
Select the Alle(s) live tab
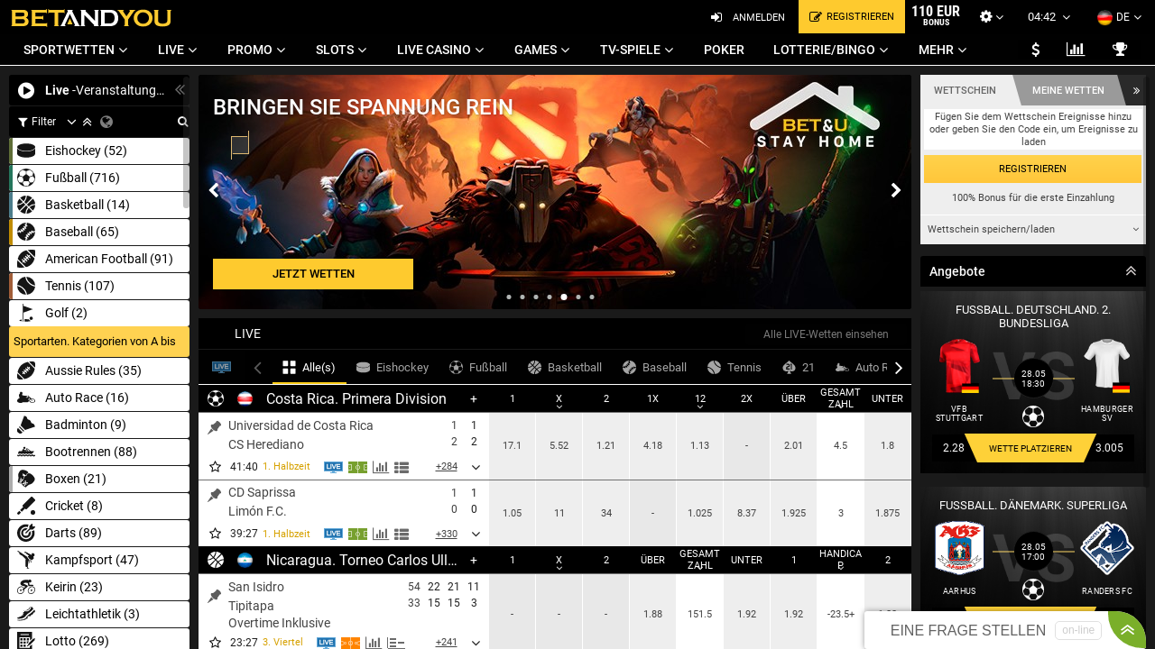309,367
